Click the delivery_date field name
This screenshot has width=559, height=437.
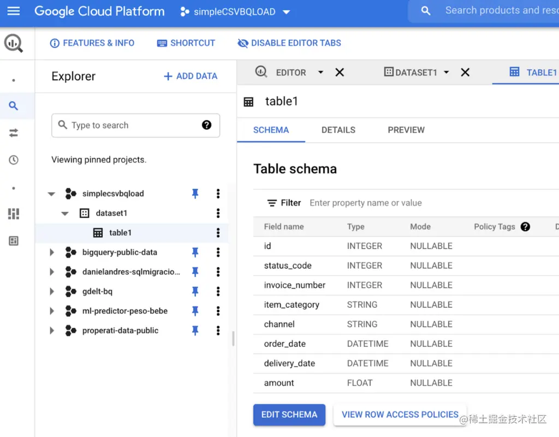coord(289,363)
